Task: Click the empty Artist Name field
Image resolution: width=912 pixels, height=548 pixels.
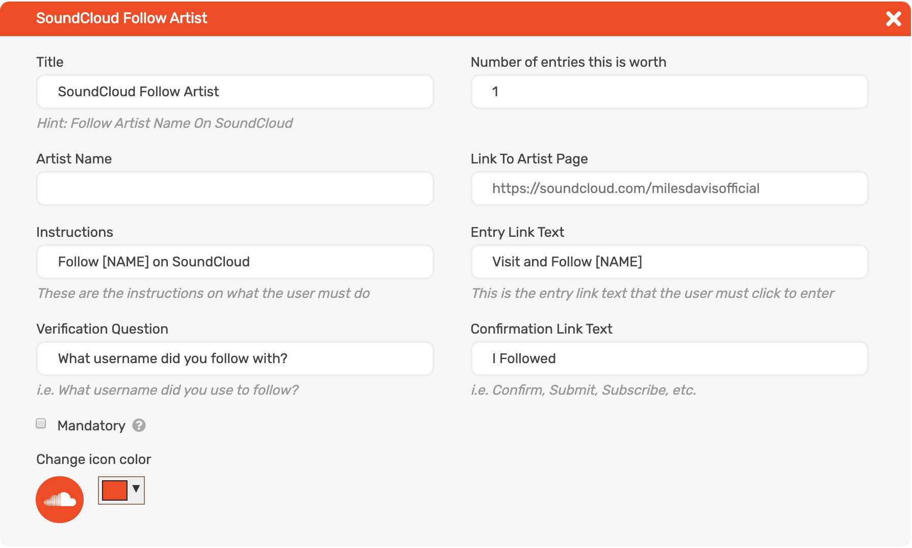Action: [x=234, y=188]
